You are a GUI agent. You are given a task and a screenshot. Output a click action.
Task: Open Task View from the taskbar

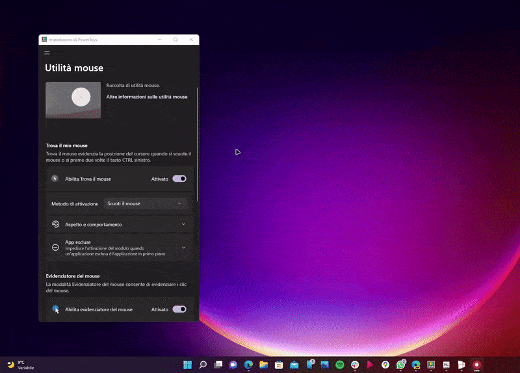(x=218, y=365)
